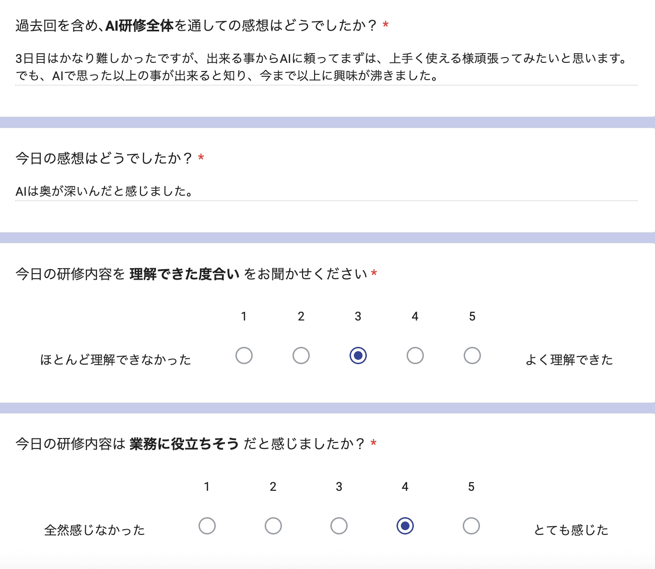Click the selected rating 3 for understanding
The width and height of the screenshot is (655, 569).
click(x=358, y=356)
